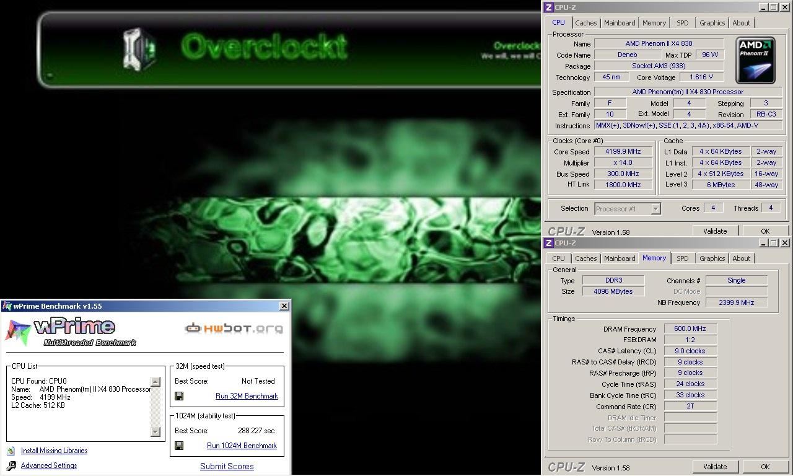This screenshot has height=476, width=793.
Task: Open Graphics tab in upper CPU-Z window
Action: tap(712, 23)
